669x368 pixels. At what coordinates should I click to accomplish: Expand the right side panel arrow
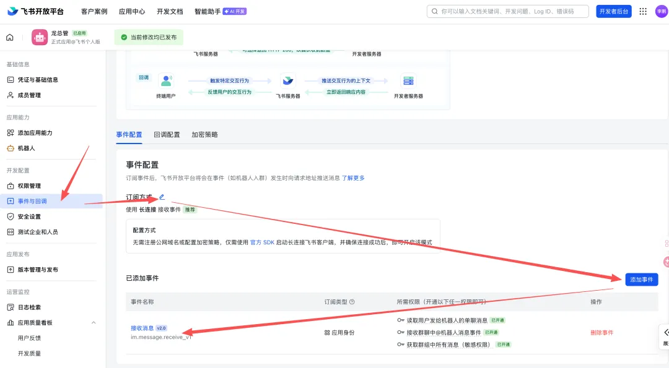[665, 333]
